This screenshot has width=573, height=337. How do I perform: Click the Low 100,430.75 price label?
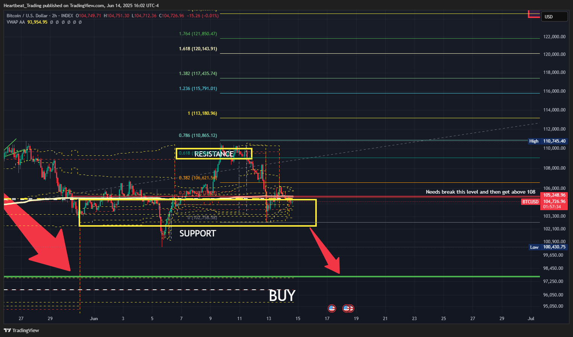point(548,247)
